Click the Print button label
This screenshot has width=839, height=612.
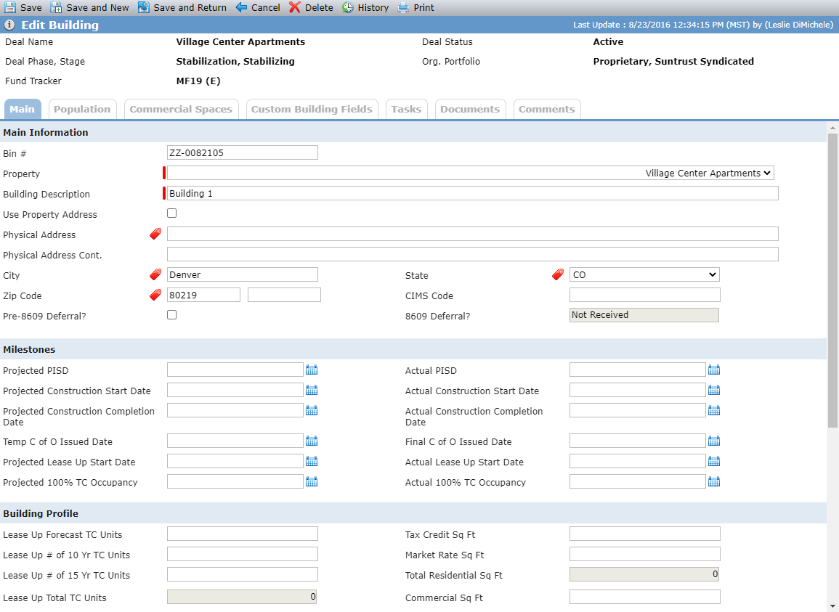423,7
